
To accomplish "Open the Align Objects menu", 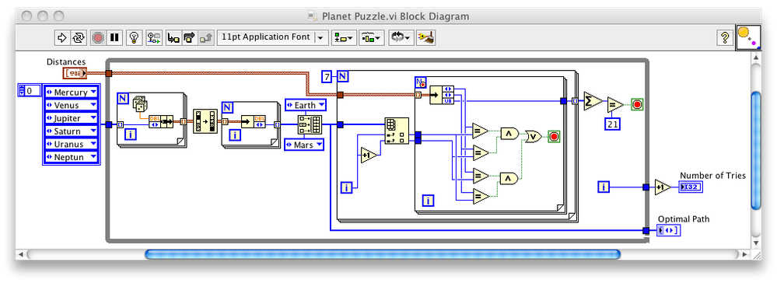I will (x=344, y=37).
